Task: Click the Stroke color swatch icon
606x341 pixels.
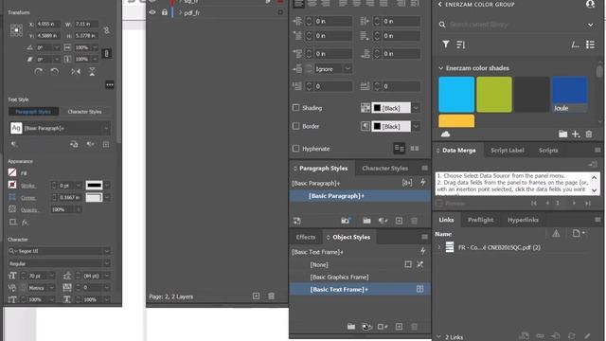Action: pos(12,185)
